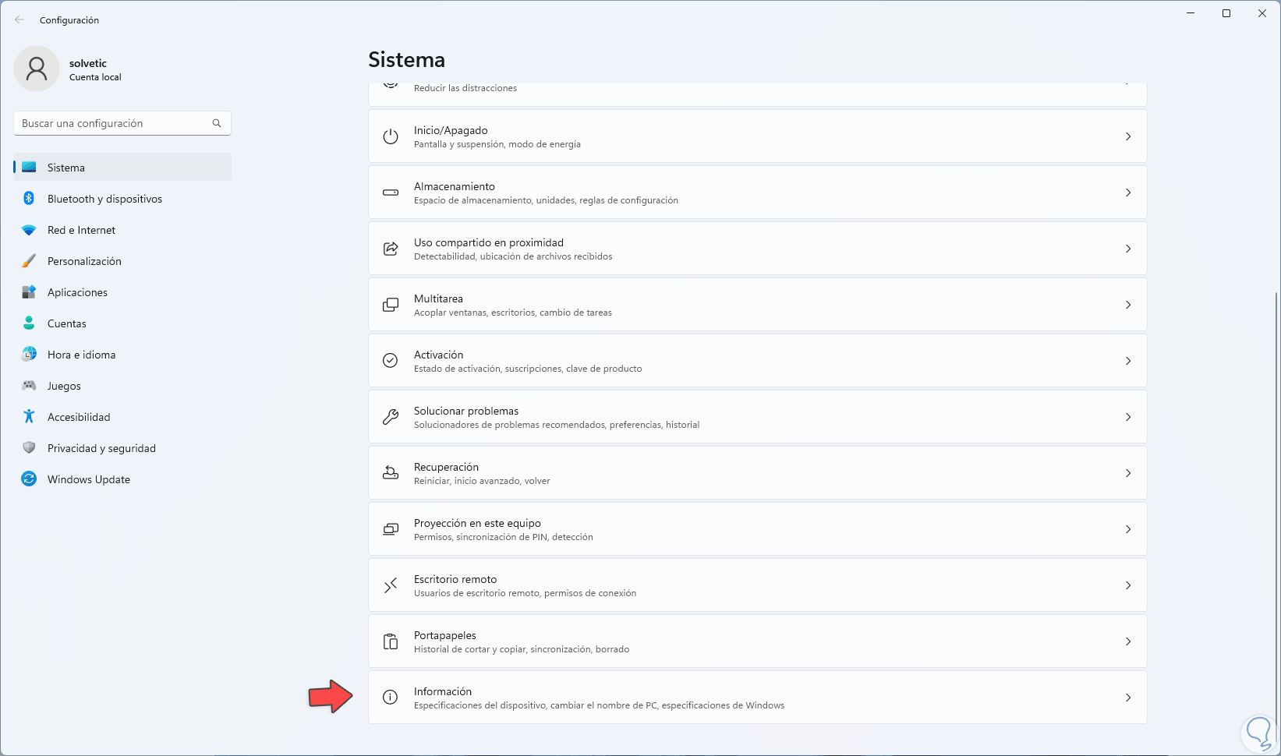Click the Uso compartido share icon

click(391, 249)
